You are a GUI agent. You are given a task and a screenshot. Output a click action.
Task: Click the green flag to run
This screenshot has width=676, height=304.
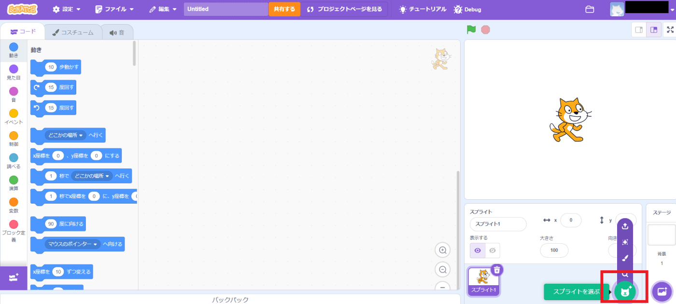[471, 29]
